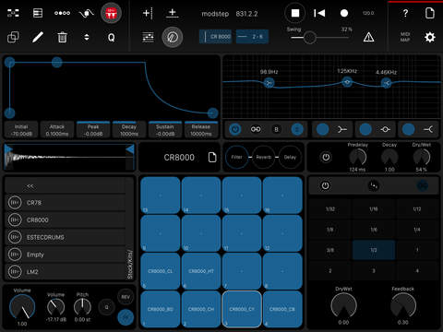Select the red sampler icon in top toolbar

coord(111,13)
